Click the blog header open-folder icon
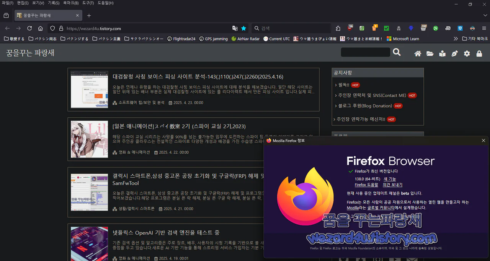Image resolution: width=490 pixels, height=261 pixels. tap(430, 54)
